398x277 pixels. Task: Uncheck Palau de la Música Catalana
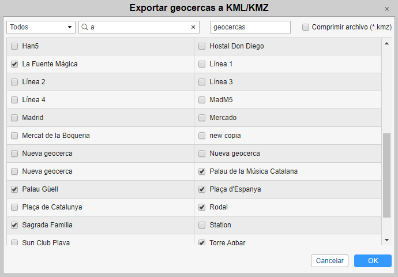[x=202, y=171]
